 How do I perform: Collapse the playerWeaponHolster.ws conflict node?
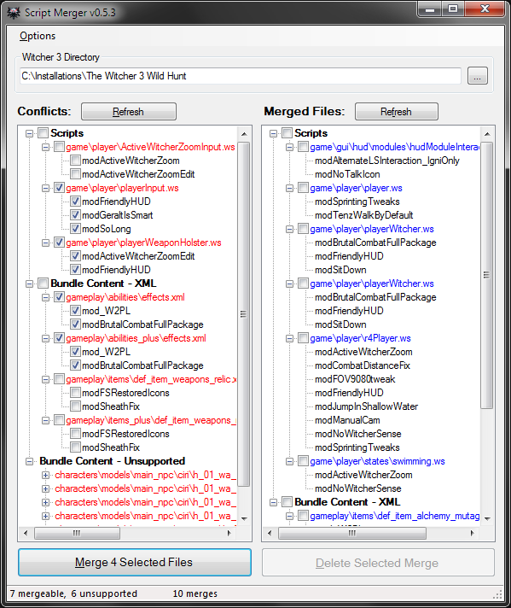point(46,243)
